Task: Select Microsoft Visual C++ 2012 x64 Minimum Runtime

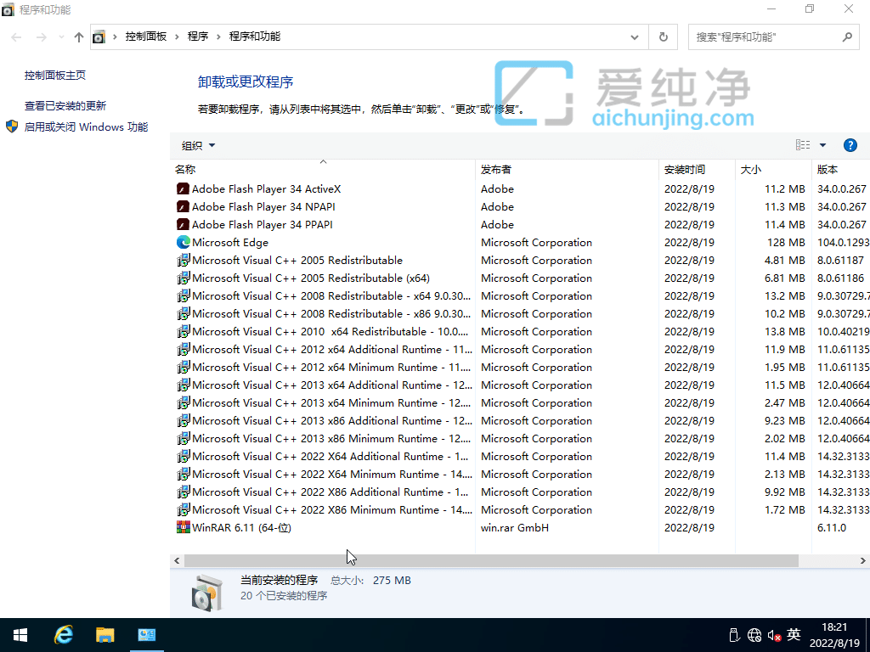Action: click(331, 367)
